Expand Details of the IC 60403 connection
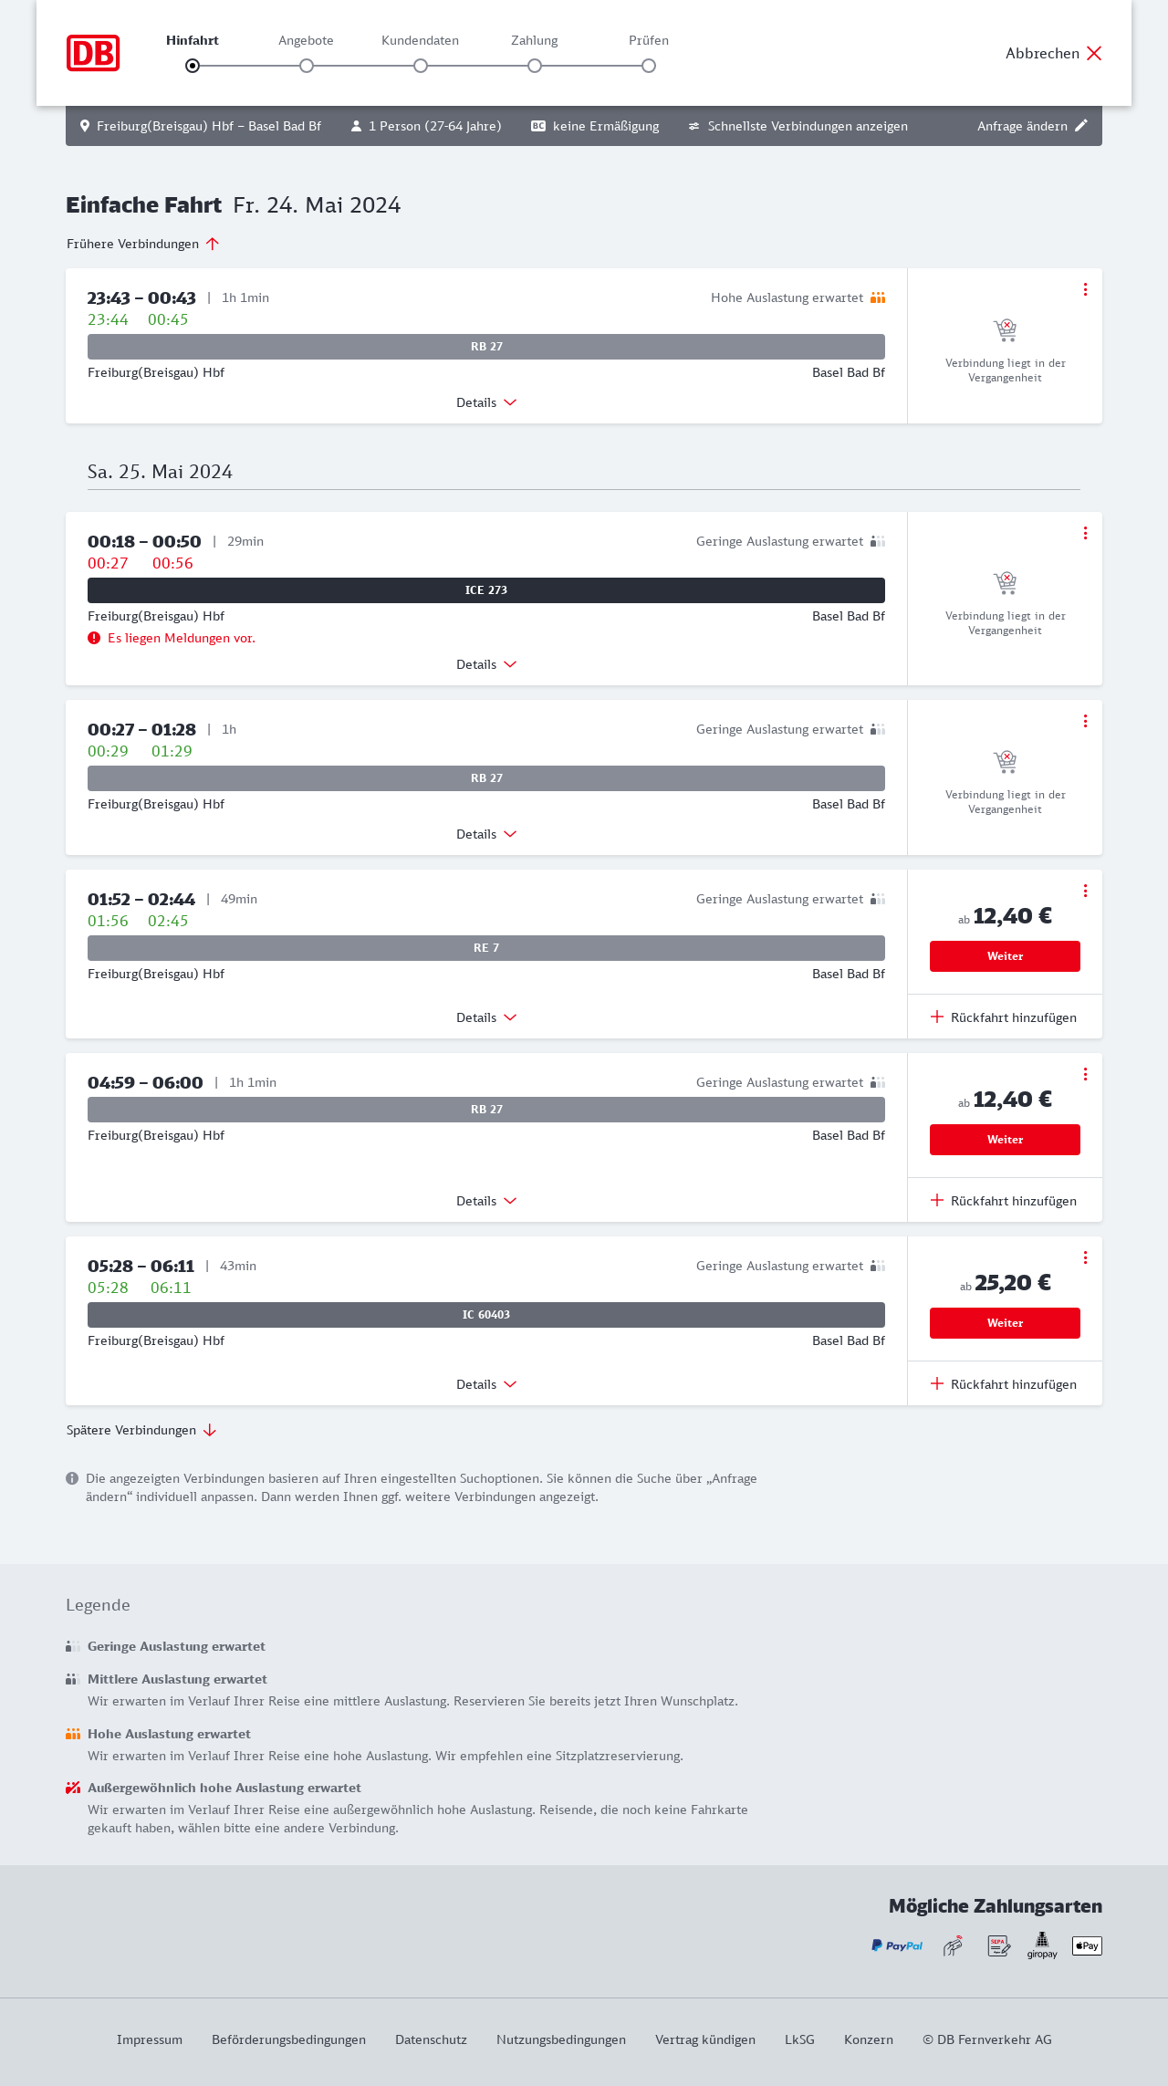This screenshot has height=2086, width=1168. 486,1384
